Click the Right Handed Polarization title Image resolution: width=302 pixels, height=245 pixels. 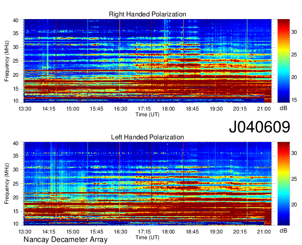point(147,14)
